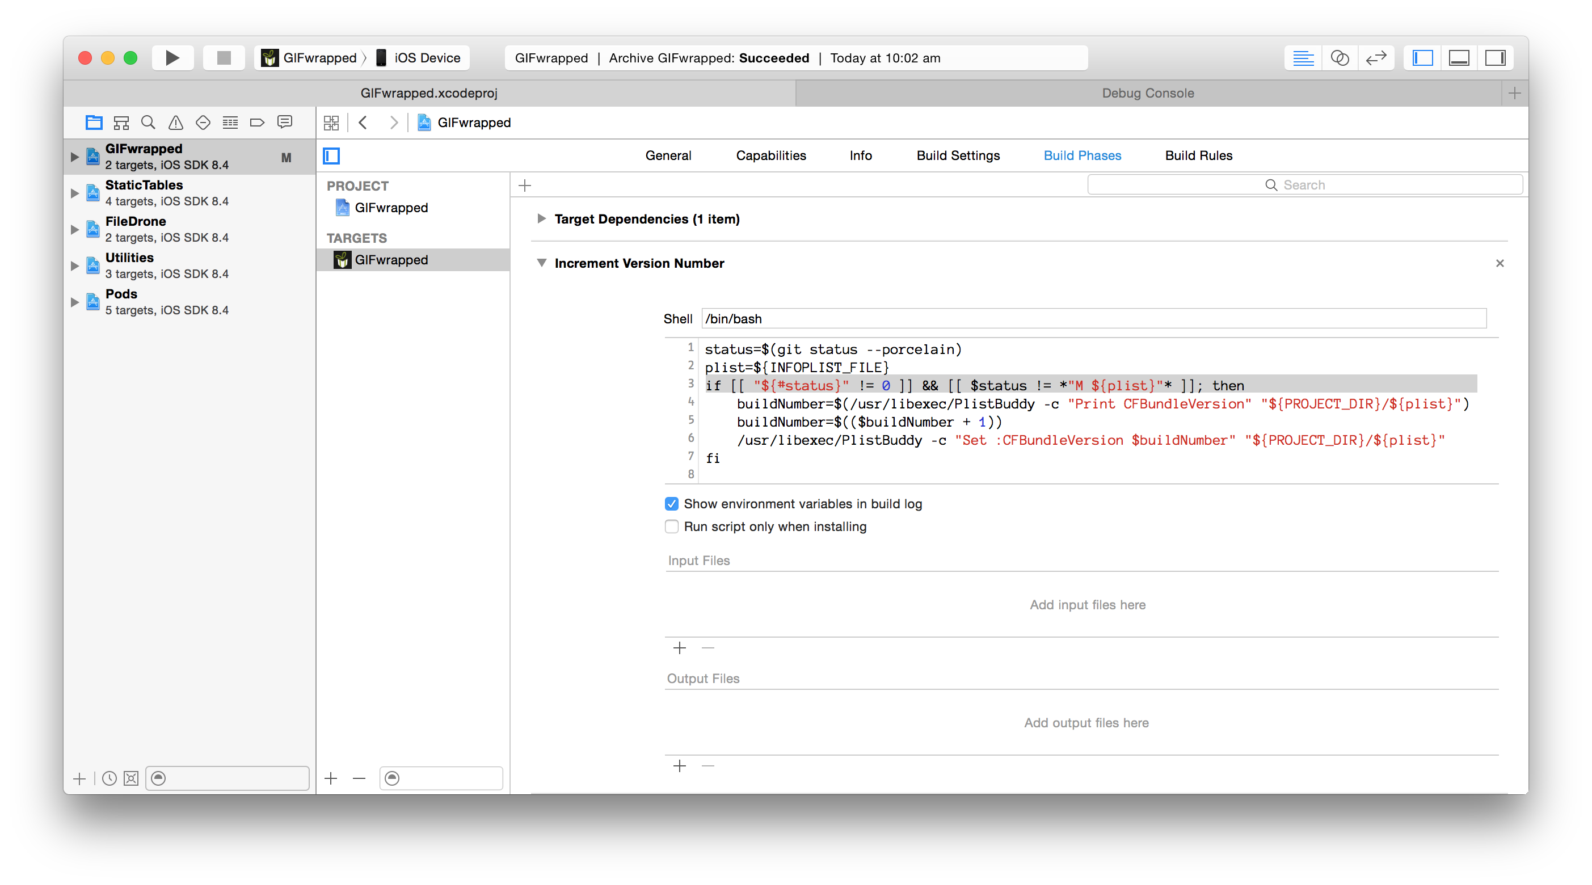This screenshot has height=885, width=1592.
Task: Hide the project and targets list
Action: click(331, 156)
